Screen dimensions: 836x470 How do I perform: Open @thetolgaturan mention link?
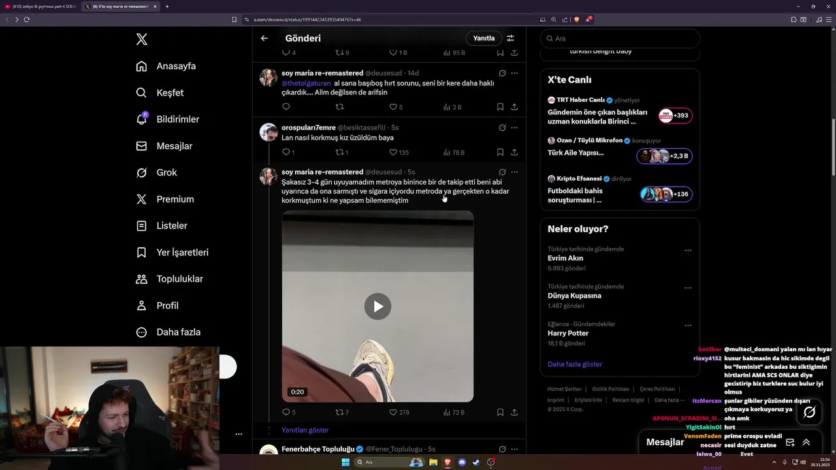306,84
